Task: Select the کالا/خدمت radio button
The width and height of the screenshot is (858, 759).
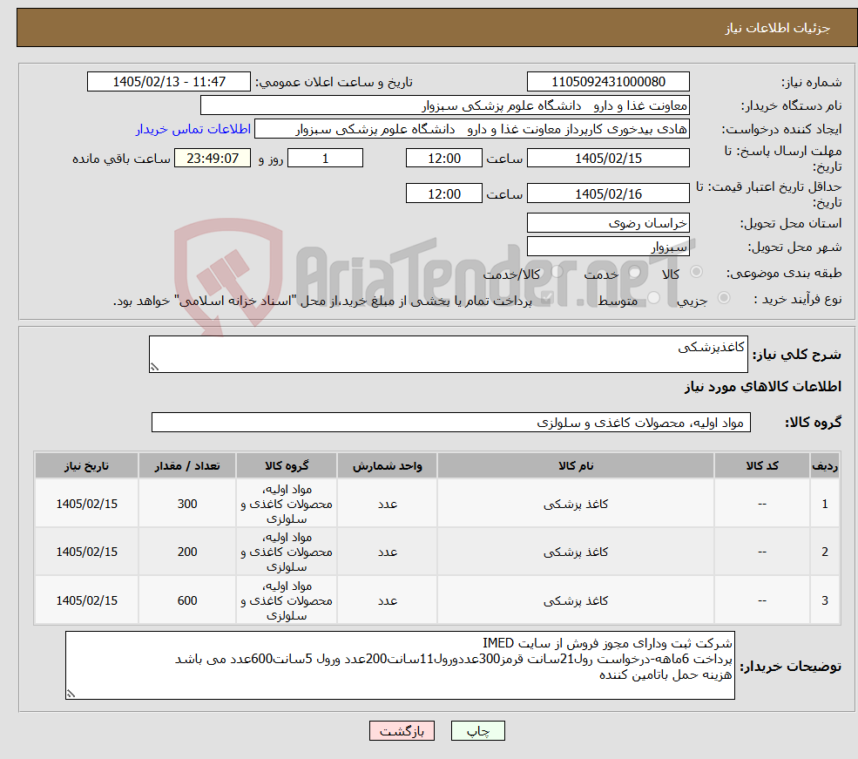Action: click(557, 272)
